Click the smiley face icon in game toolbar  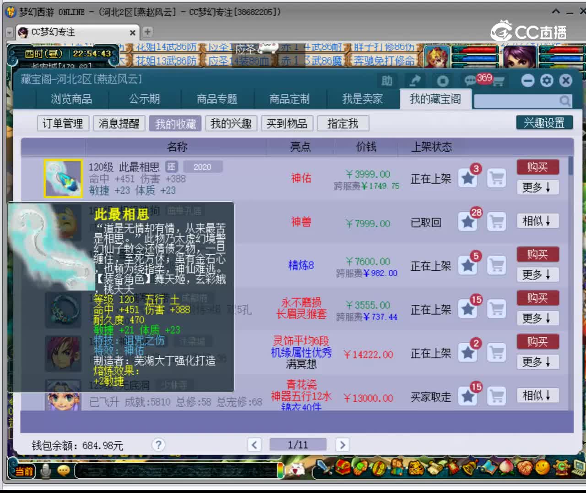pyautogui.click(x=543, y=468)
